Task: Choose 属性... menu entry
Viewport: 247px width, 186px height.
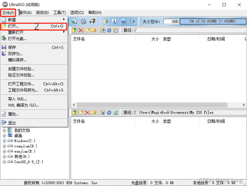Action: point(34,114)
